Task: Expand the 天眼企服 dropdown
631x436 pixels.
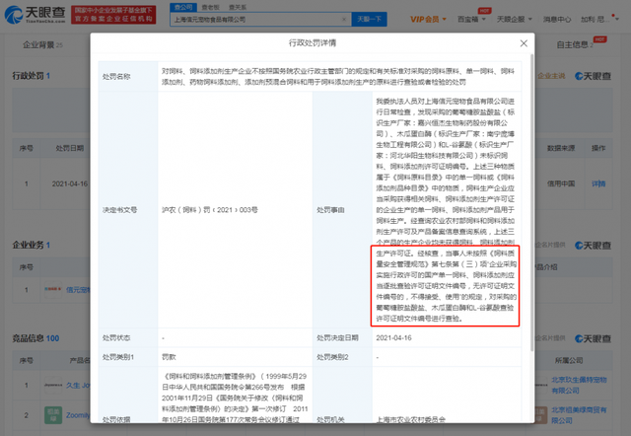Action: (x=514, y=20)
